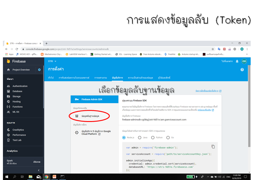Click the ข้อมูลเพิ่มเติม learn more link
This screenshot has height=180, width=263.
coord(206,110)
